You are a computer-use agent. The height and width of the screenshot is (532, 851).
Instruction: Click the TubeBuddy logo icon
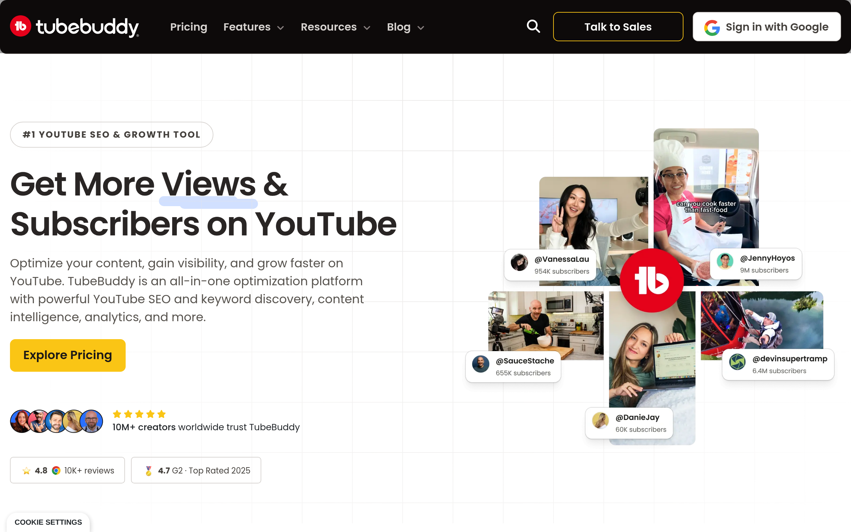[21, 26]
